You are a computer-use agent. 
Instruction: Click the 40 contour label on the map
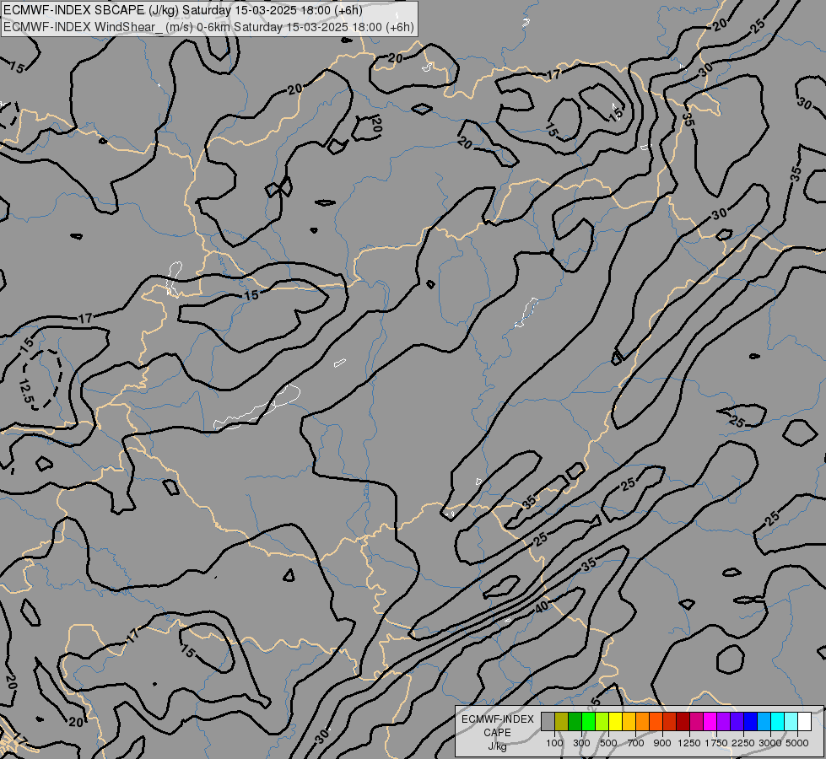click(x=542, y=607)
